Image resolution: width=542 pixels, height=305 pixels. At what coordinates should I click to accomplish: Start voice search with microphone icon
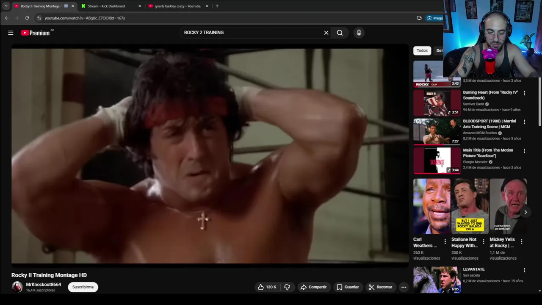tap(359, 33)
